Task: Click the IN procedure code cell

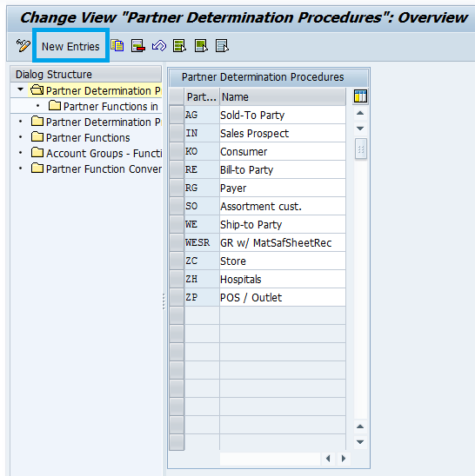Action: 202,133
